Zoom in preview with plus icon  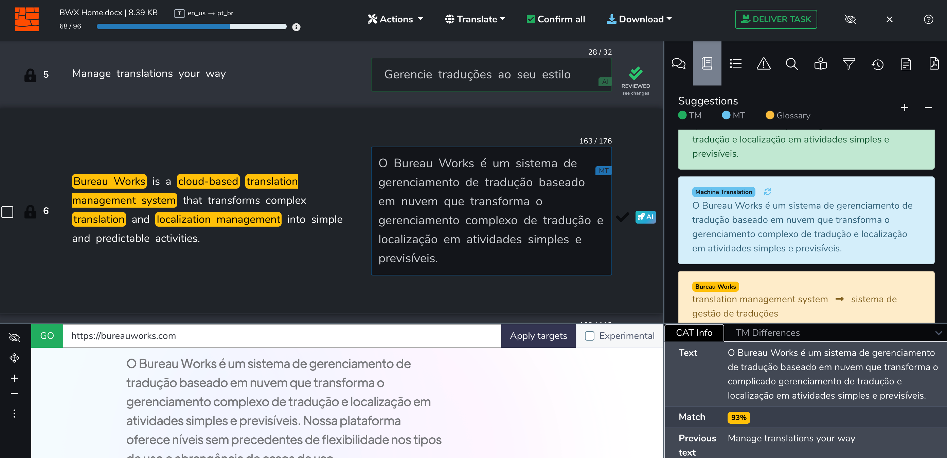pyautogui.click(x=14, y=378)
